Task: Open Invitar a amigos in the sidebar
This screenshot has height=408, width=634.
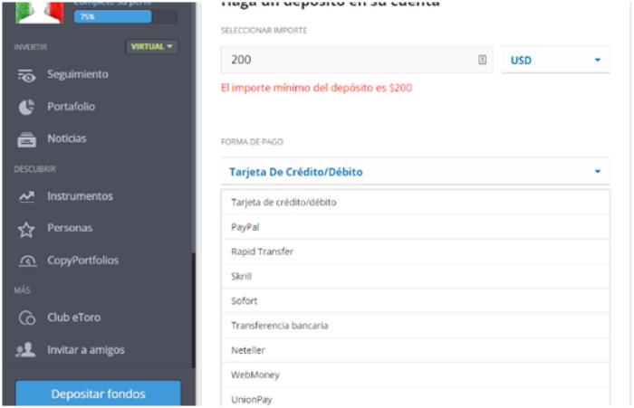Action: coord(86,350)
